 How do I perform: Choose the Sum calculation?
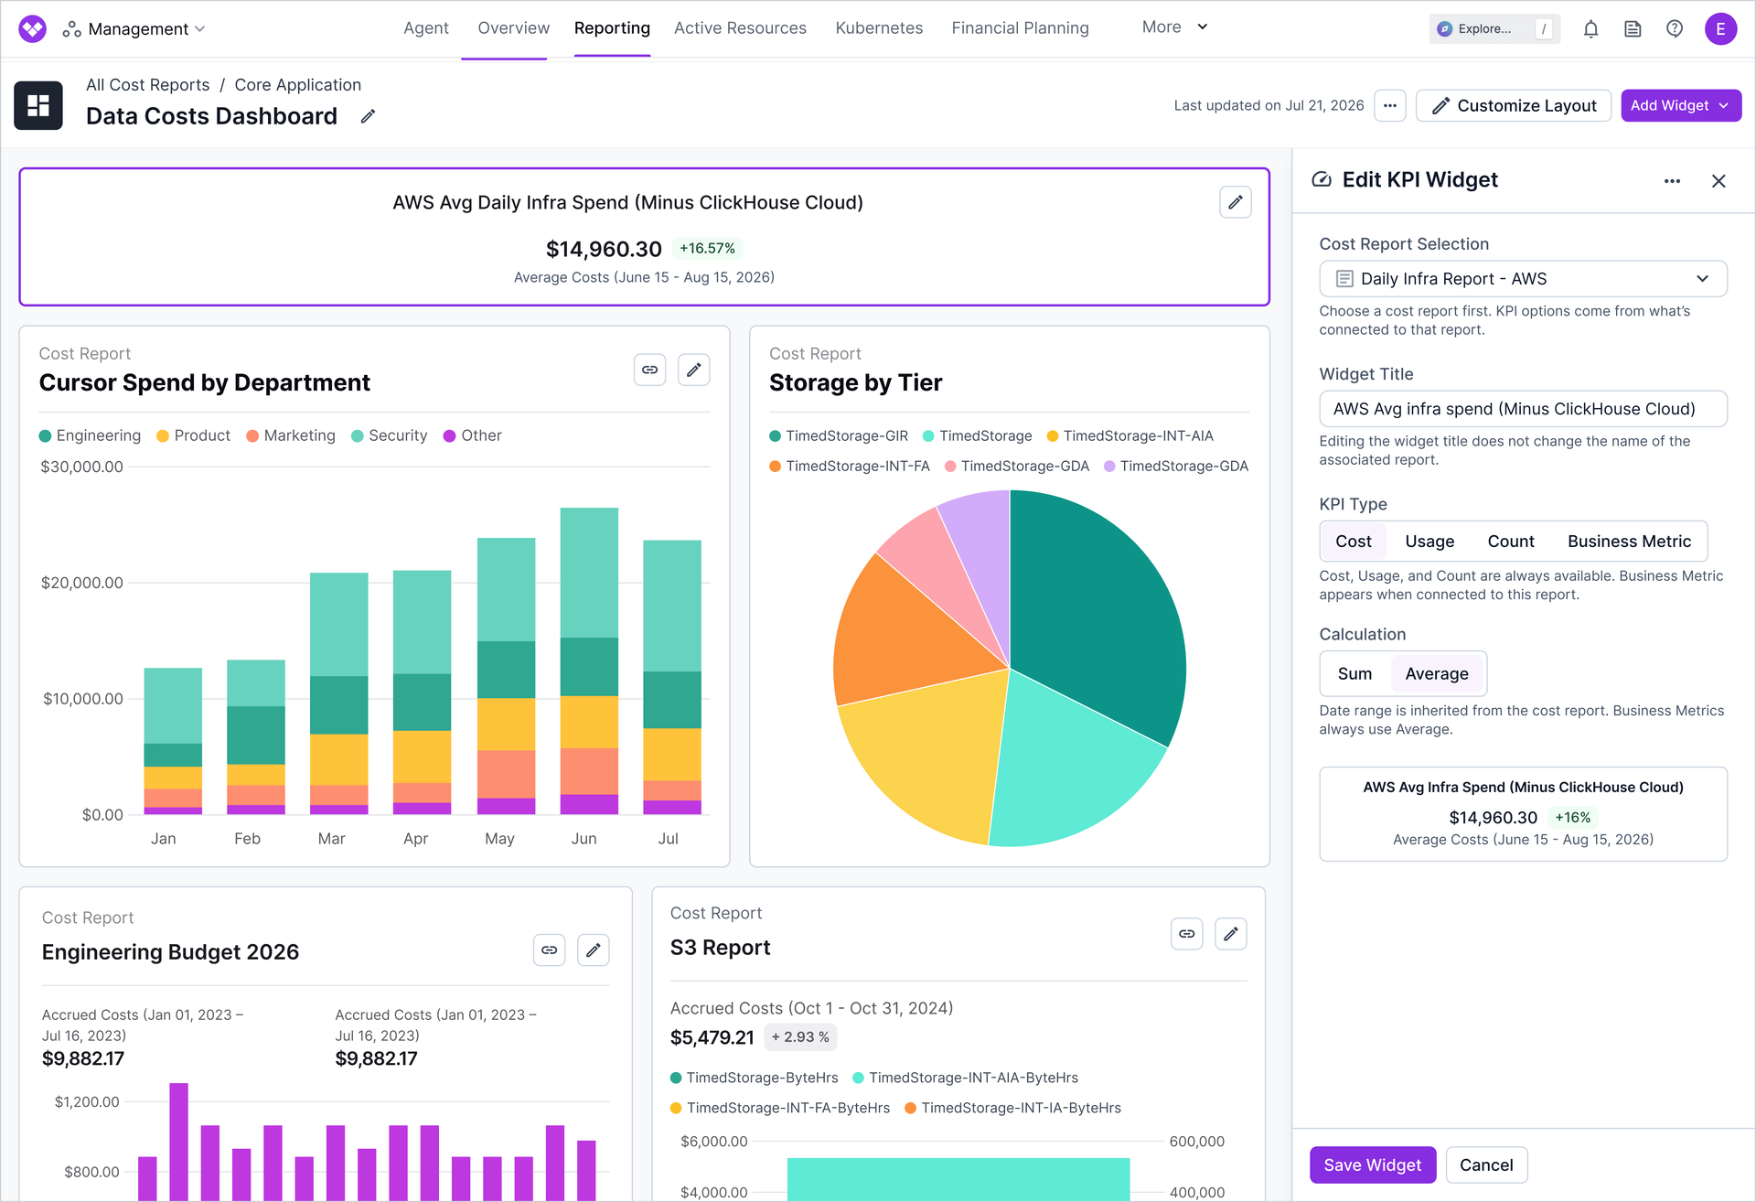(x=1354, y=674)
